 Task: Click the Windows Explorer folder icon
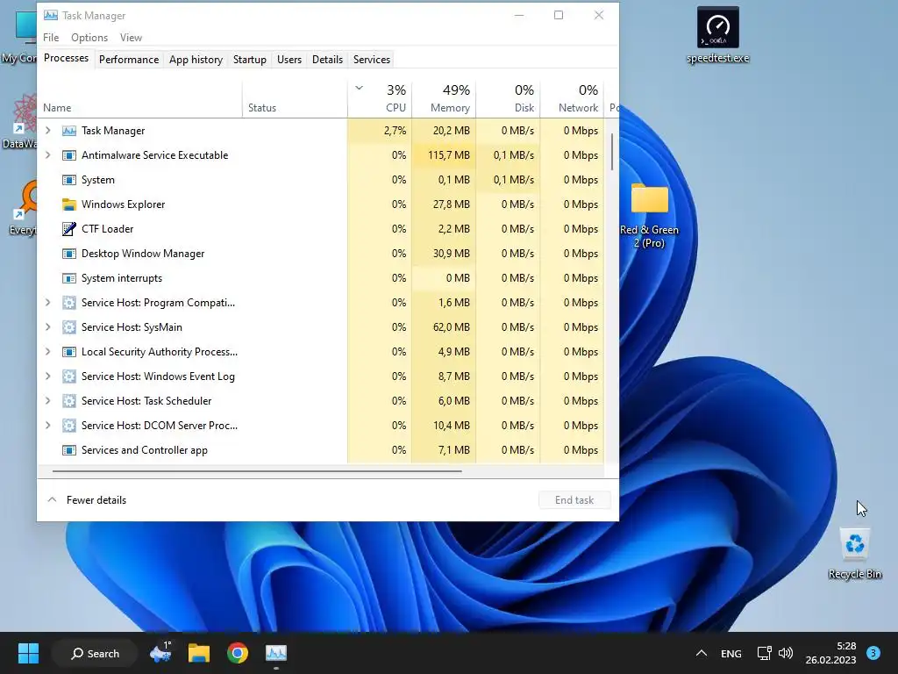[x=68, y=204]
